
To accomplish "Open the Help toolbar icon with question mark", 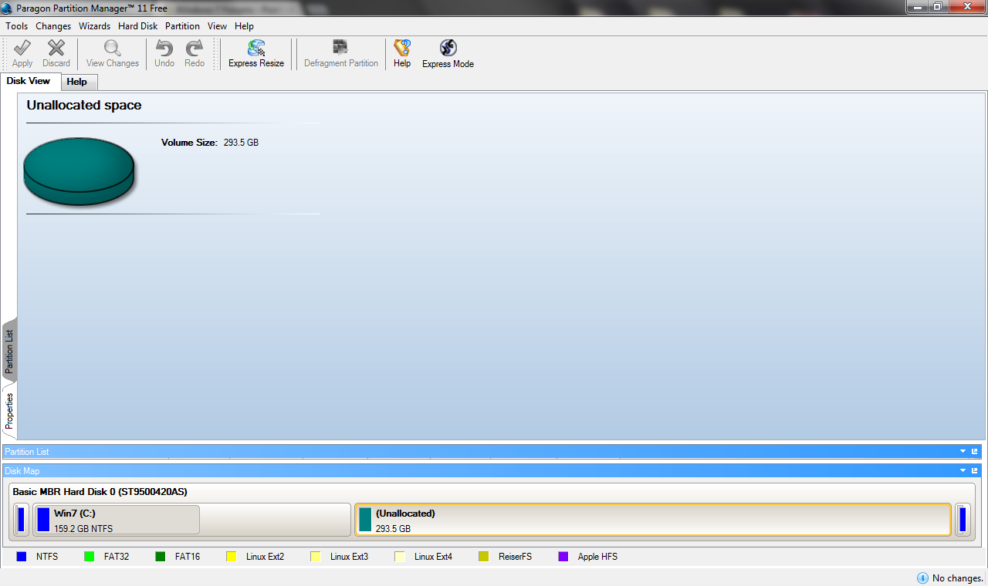I will click(x=402, y=54).
